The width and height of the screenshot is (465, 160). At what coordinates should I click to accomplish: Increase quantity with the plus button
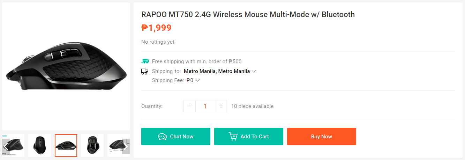(221, 106)
